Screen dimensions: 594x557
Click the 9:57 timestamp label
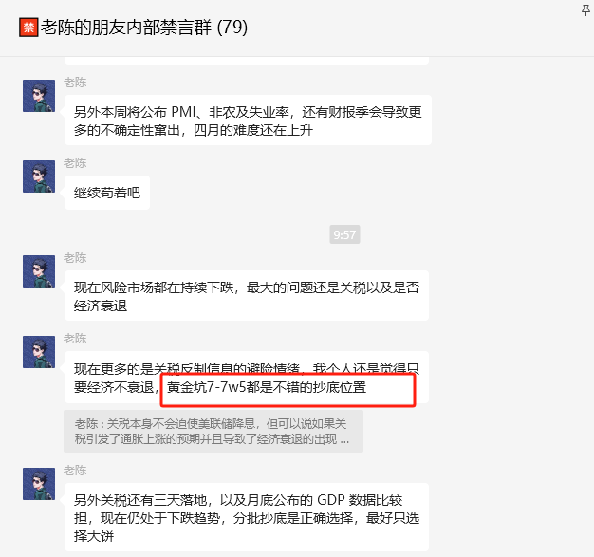click(x=344, y=234)
